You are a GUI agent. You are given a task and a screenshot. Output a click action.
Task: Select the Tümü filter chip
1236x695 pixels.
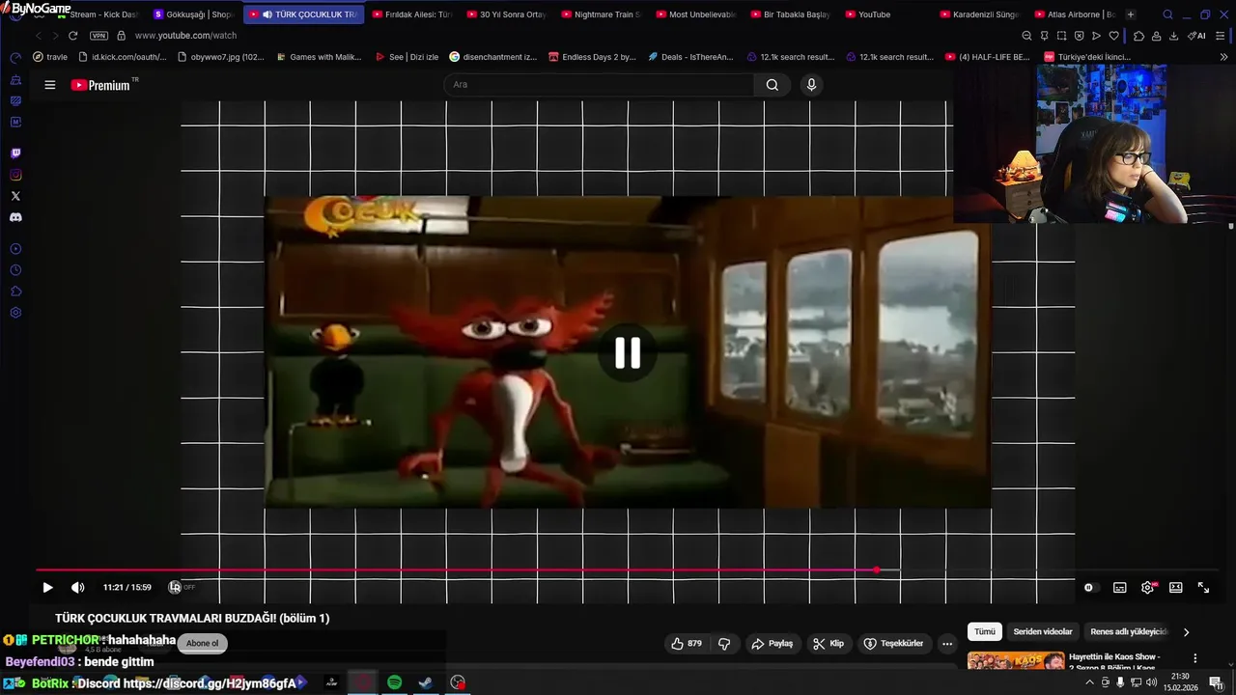(984, 632)
